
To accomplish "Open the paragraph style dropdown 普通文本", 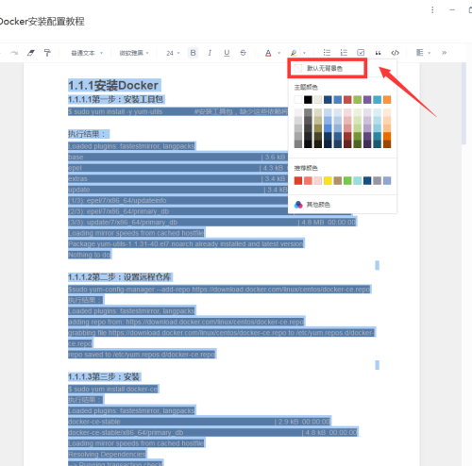I will (x=87, y=53).
